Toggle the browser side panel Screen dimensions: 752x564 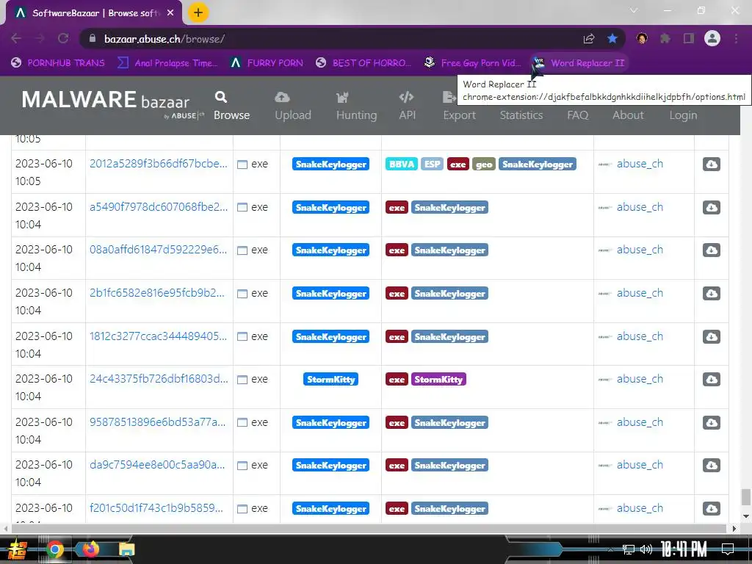click(x=689, y=38)
